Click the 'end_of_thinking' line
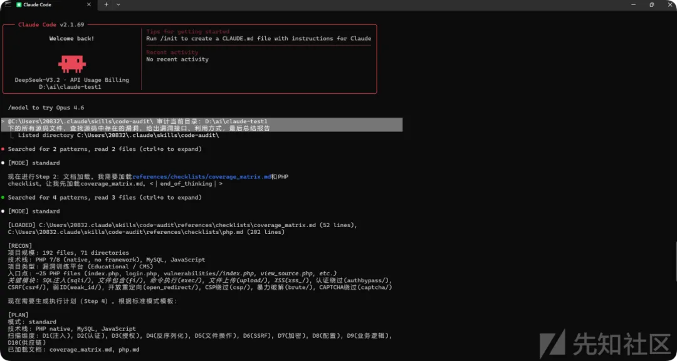677x361 pixels. pos(115,183)
